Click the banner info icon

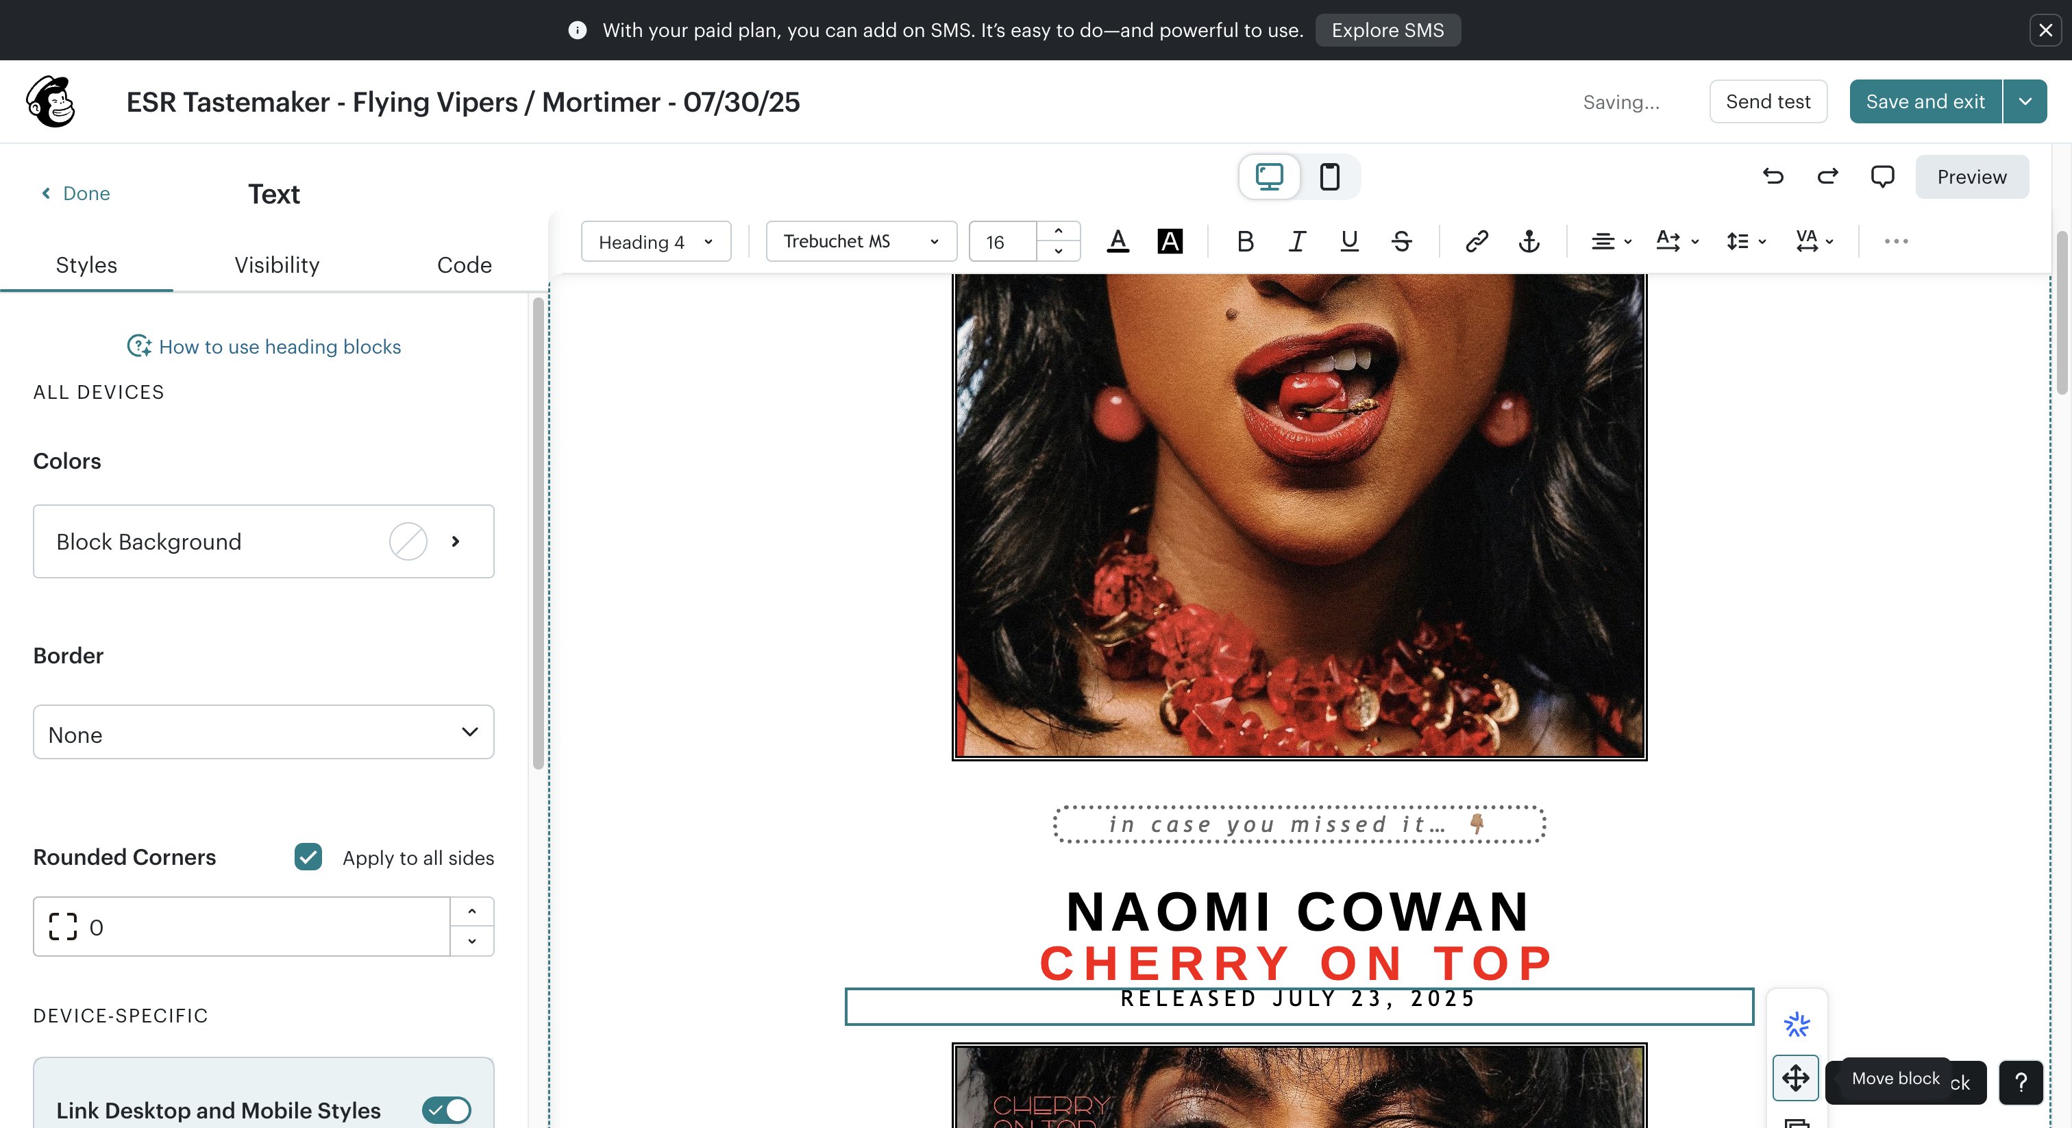577,31
